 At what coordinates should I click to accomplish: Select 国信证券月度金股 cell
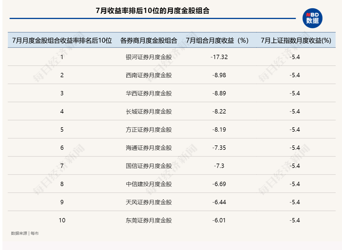coord(149,166)
